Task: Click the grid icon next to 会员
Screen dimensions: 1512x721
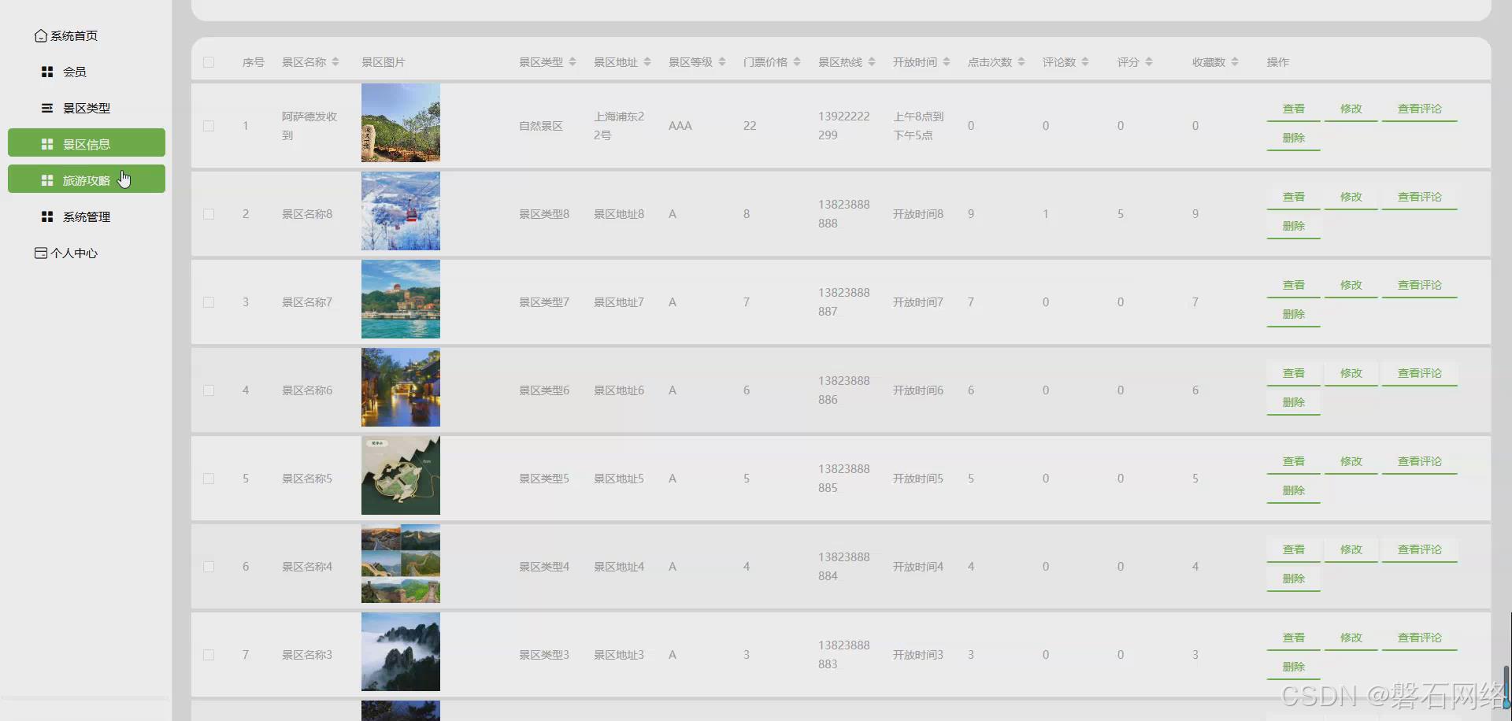Action: [x=47, y=72]
